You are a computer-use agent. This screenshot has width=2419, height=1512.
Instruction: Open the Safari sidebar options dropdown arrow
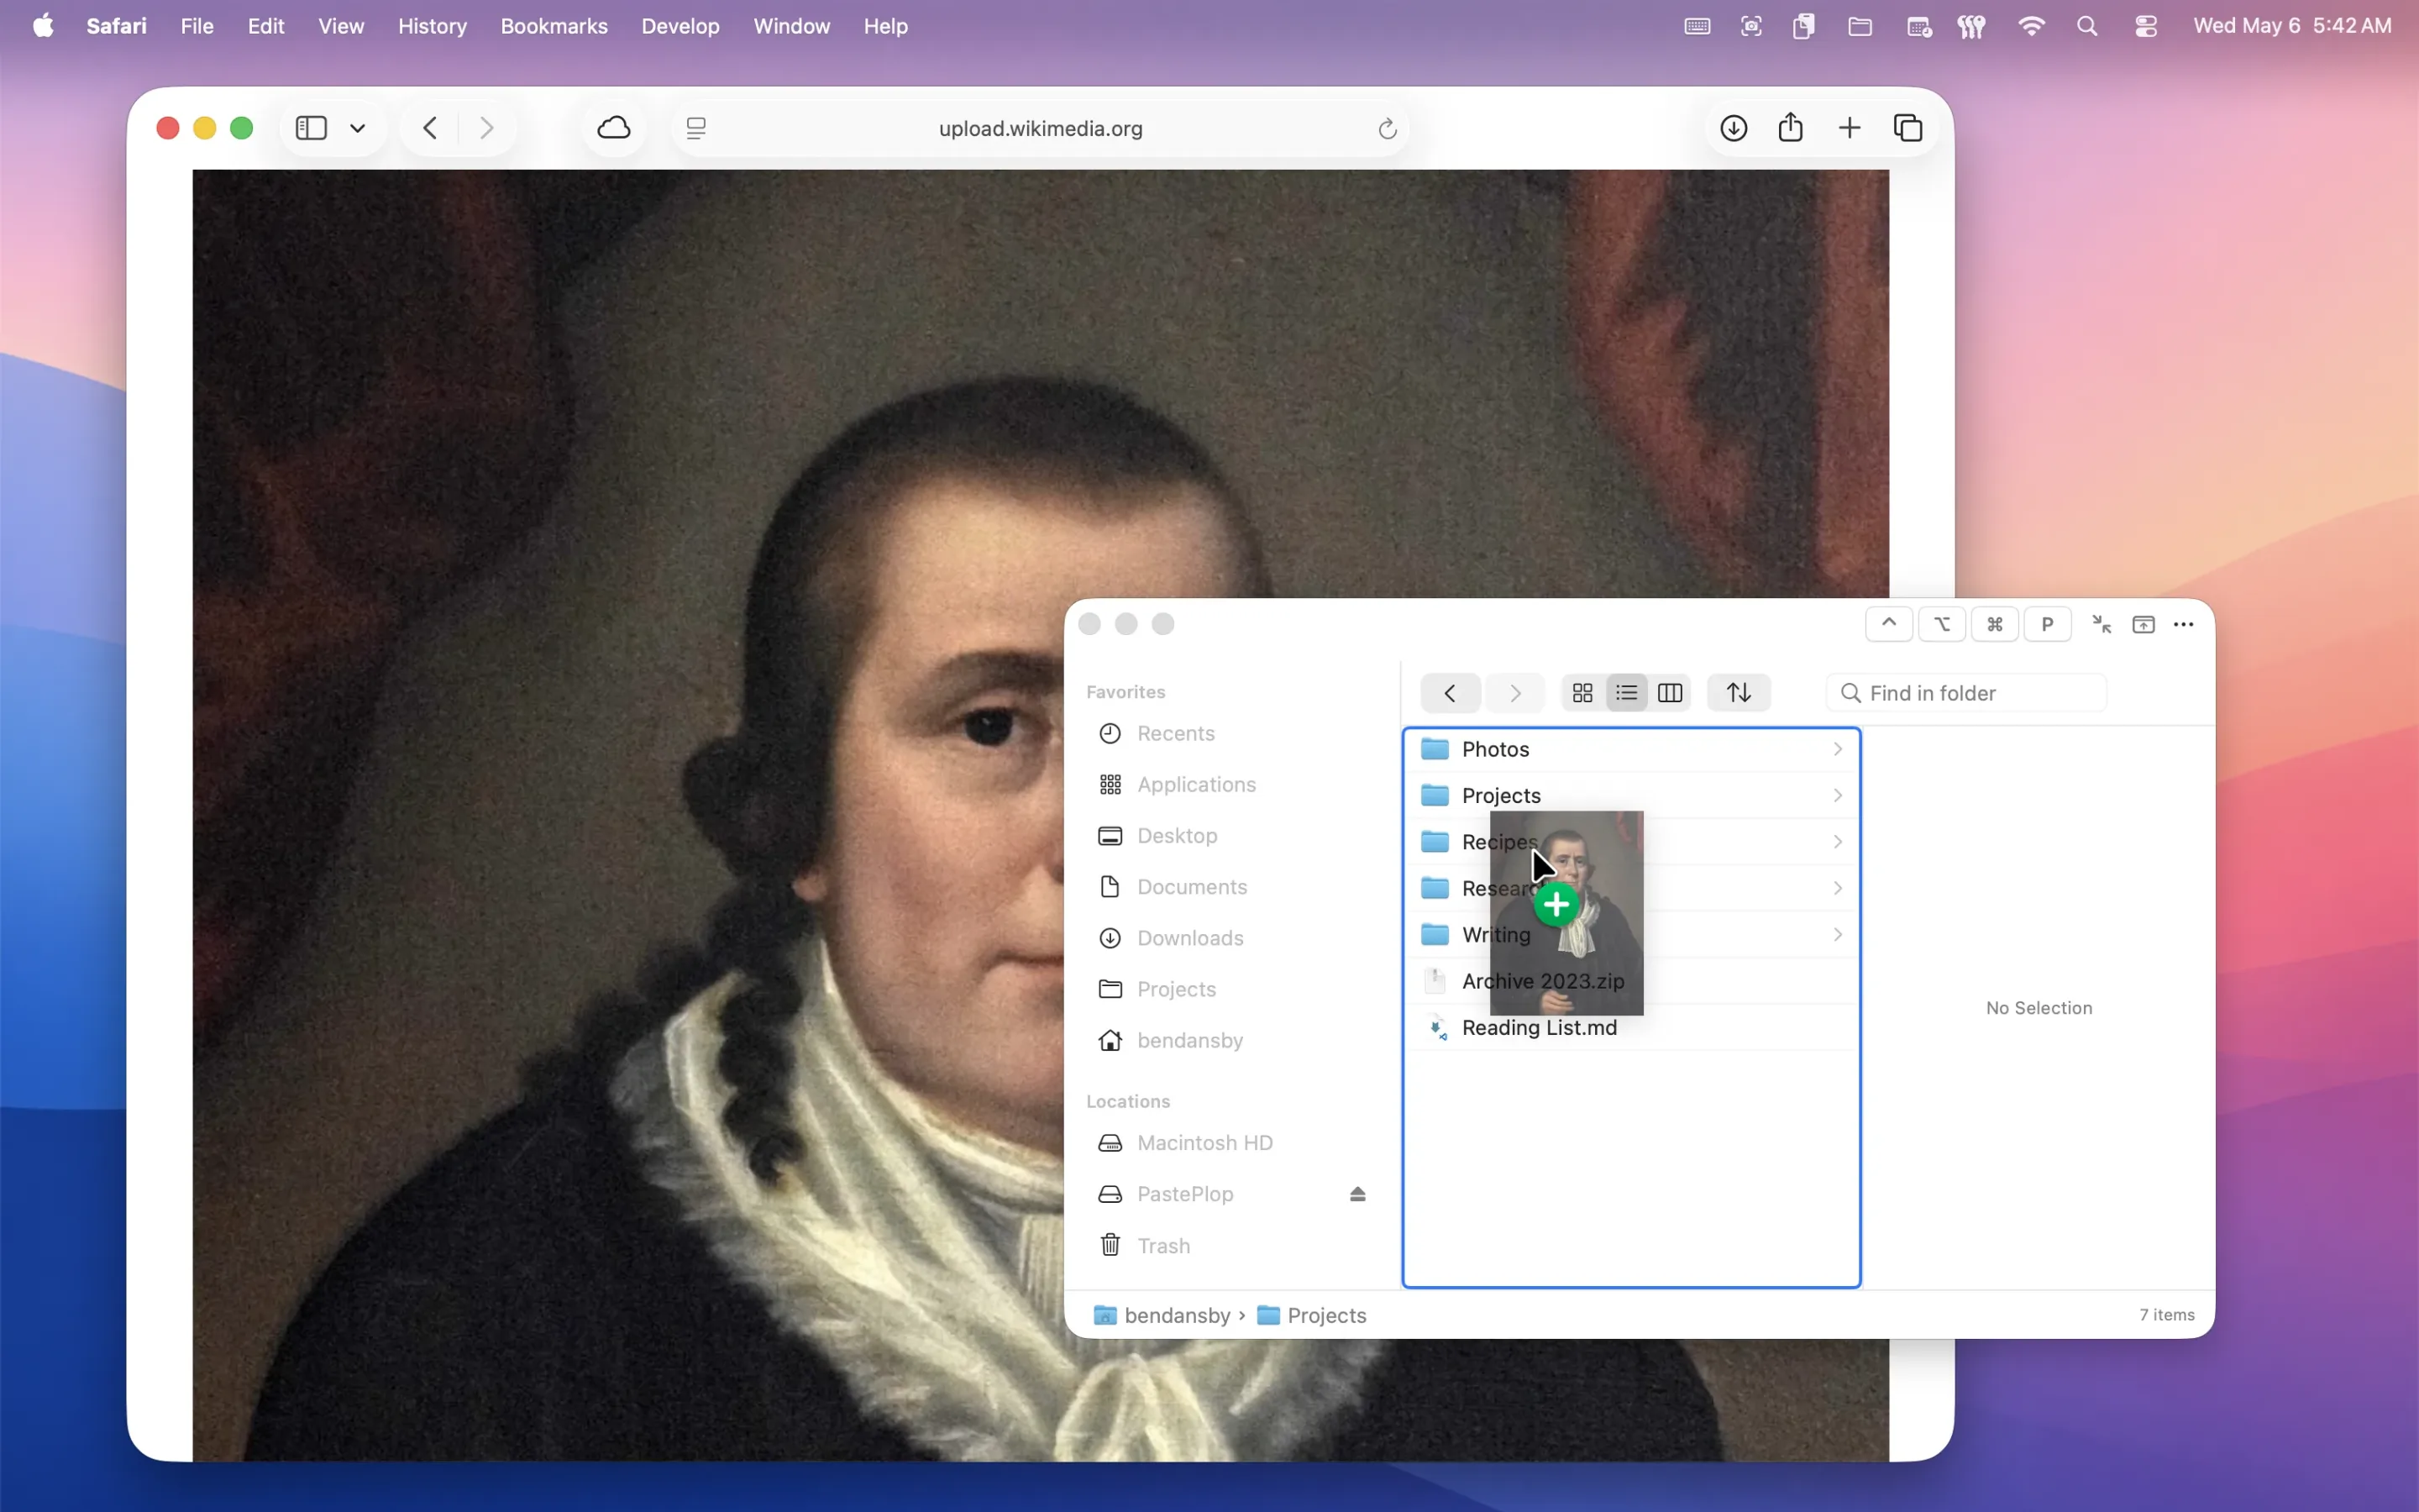(x=358, y=128)
